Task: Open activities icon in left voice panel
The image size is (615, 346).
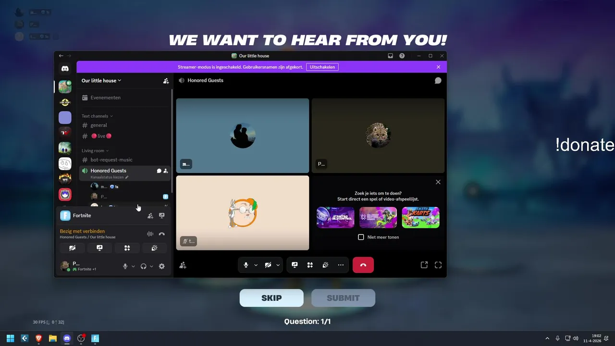Action: tap(127, 248)
